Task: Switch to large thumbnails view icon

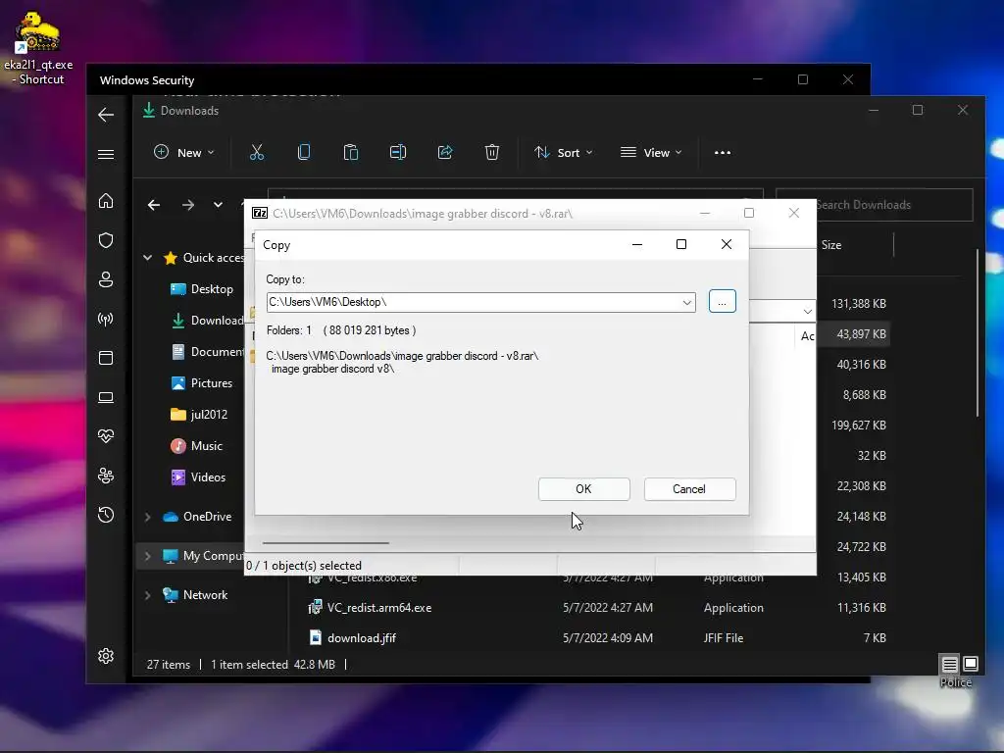Action: (x=971, y=664)
